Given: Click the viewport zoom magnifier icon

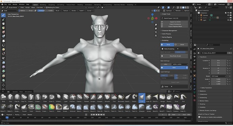Looking at the screenshot, I should [x=156, y=25].
